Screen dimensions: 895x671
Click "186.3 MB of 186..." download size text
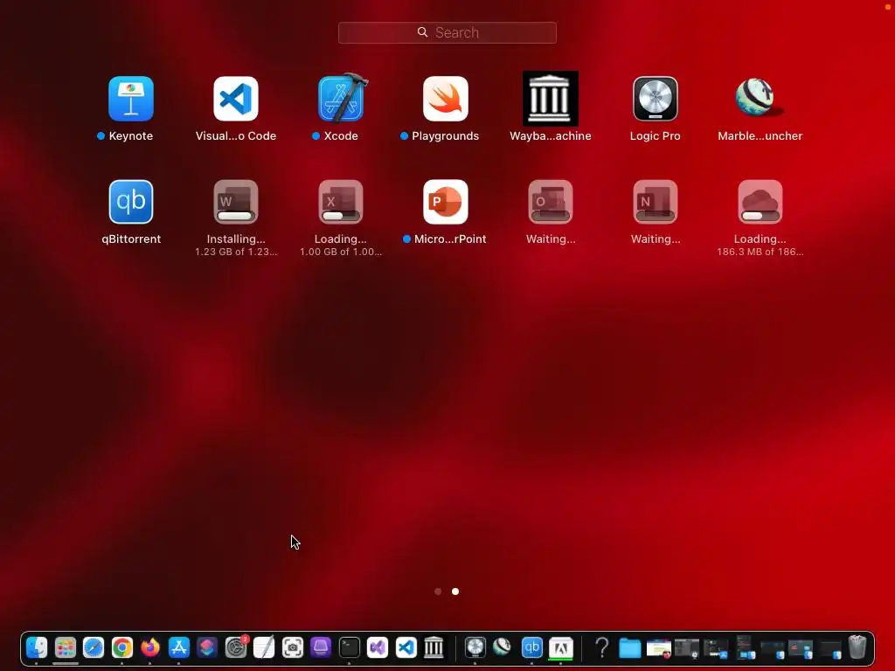760,252
